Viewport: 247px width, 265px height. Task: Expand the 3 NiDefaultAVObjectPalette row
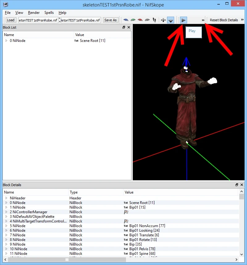point(6,217)
